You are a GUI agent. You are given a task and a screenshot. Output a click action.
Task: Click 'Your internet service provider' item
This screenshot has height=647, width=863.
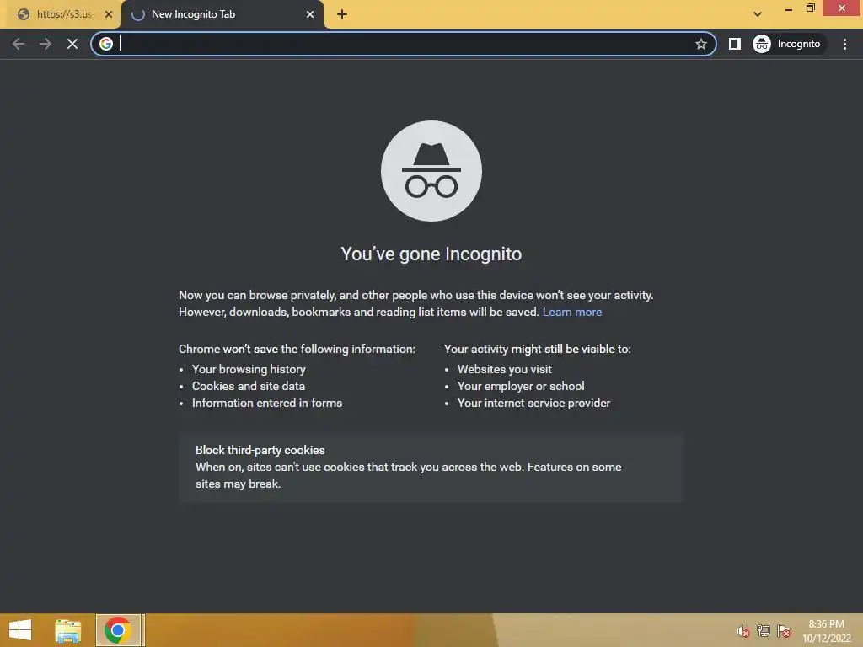click(x=533, y=404)
